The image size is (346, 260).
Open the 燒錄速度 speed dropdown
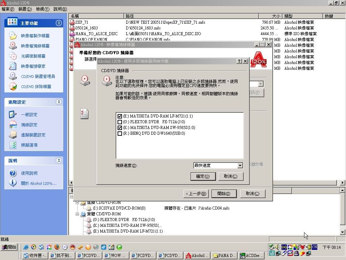(240, 166)
